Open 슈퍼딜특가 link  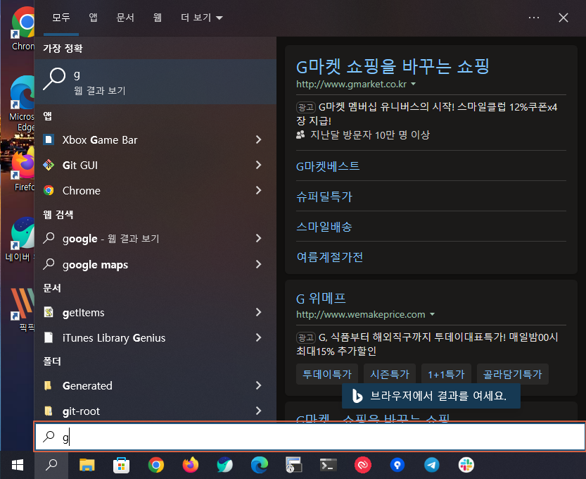click(x=324, y=197)
